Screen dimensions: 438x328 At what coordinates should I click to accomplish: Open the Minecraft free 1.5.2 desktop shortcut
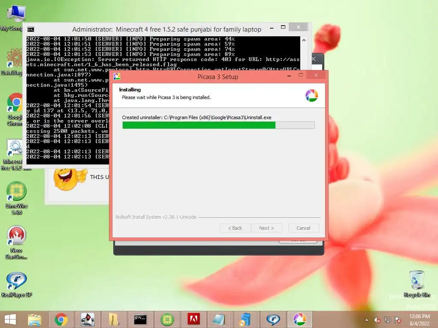click(x=14, y=155)
